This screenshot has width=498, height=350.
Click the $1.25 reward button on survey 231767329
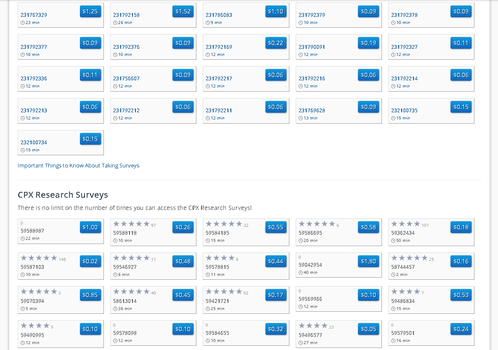[x=90, y=12]
